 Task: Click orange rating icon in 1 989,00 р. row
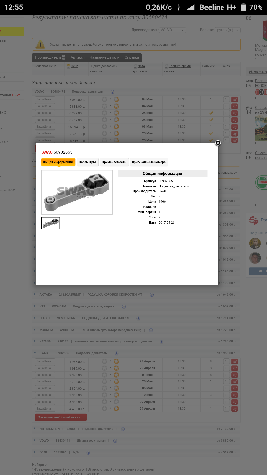[116, 368]
